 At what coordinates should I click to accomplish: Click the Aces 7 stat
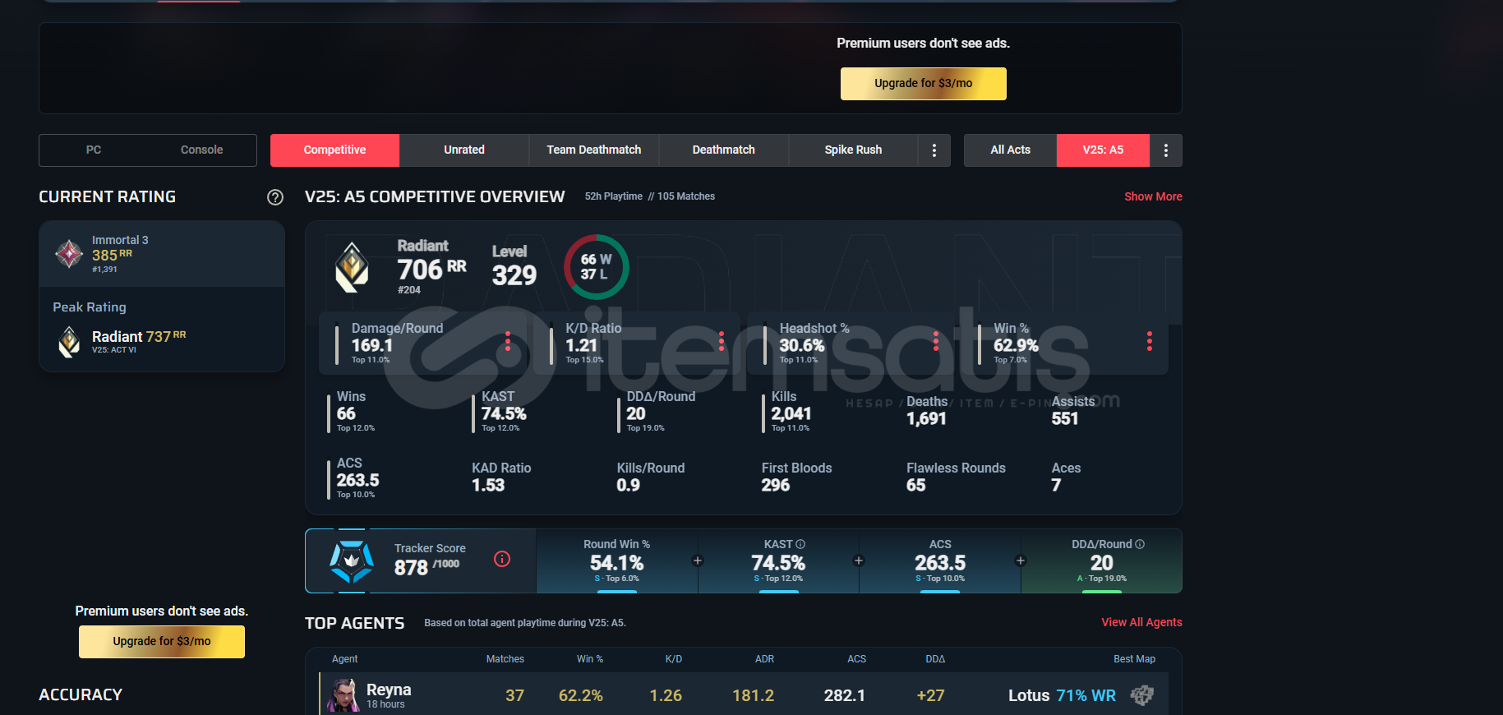(x=1066, y=477)
